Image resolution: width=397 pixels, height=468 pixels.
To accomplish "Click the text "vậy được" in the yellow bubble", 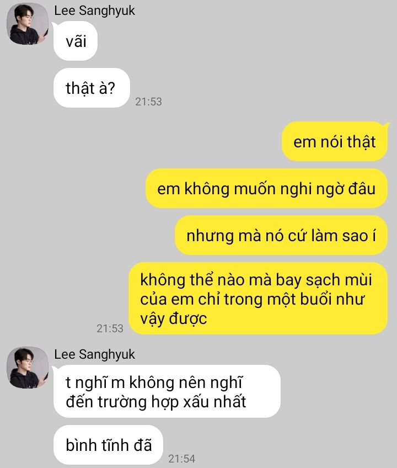I will pos(174,319).
